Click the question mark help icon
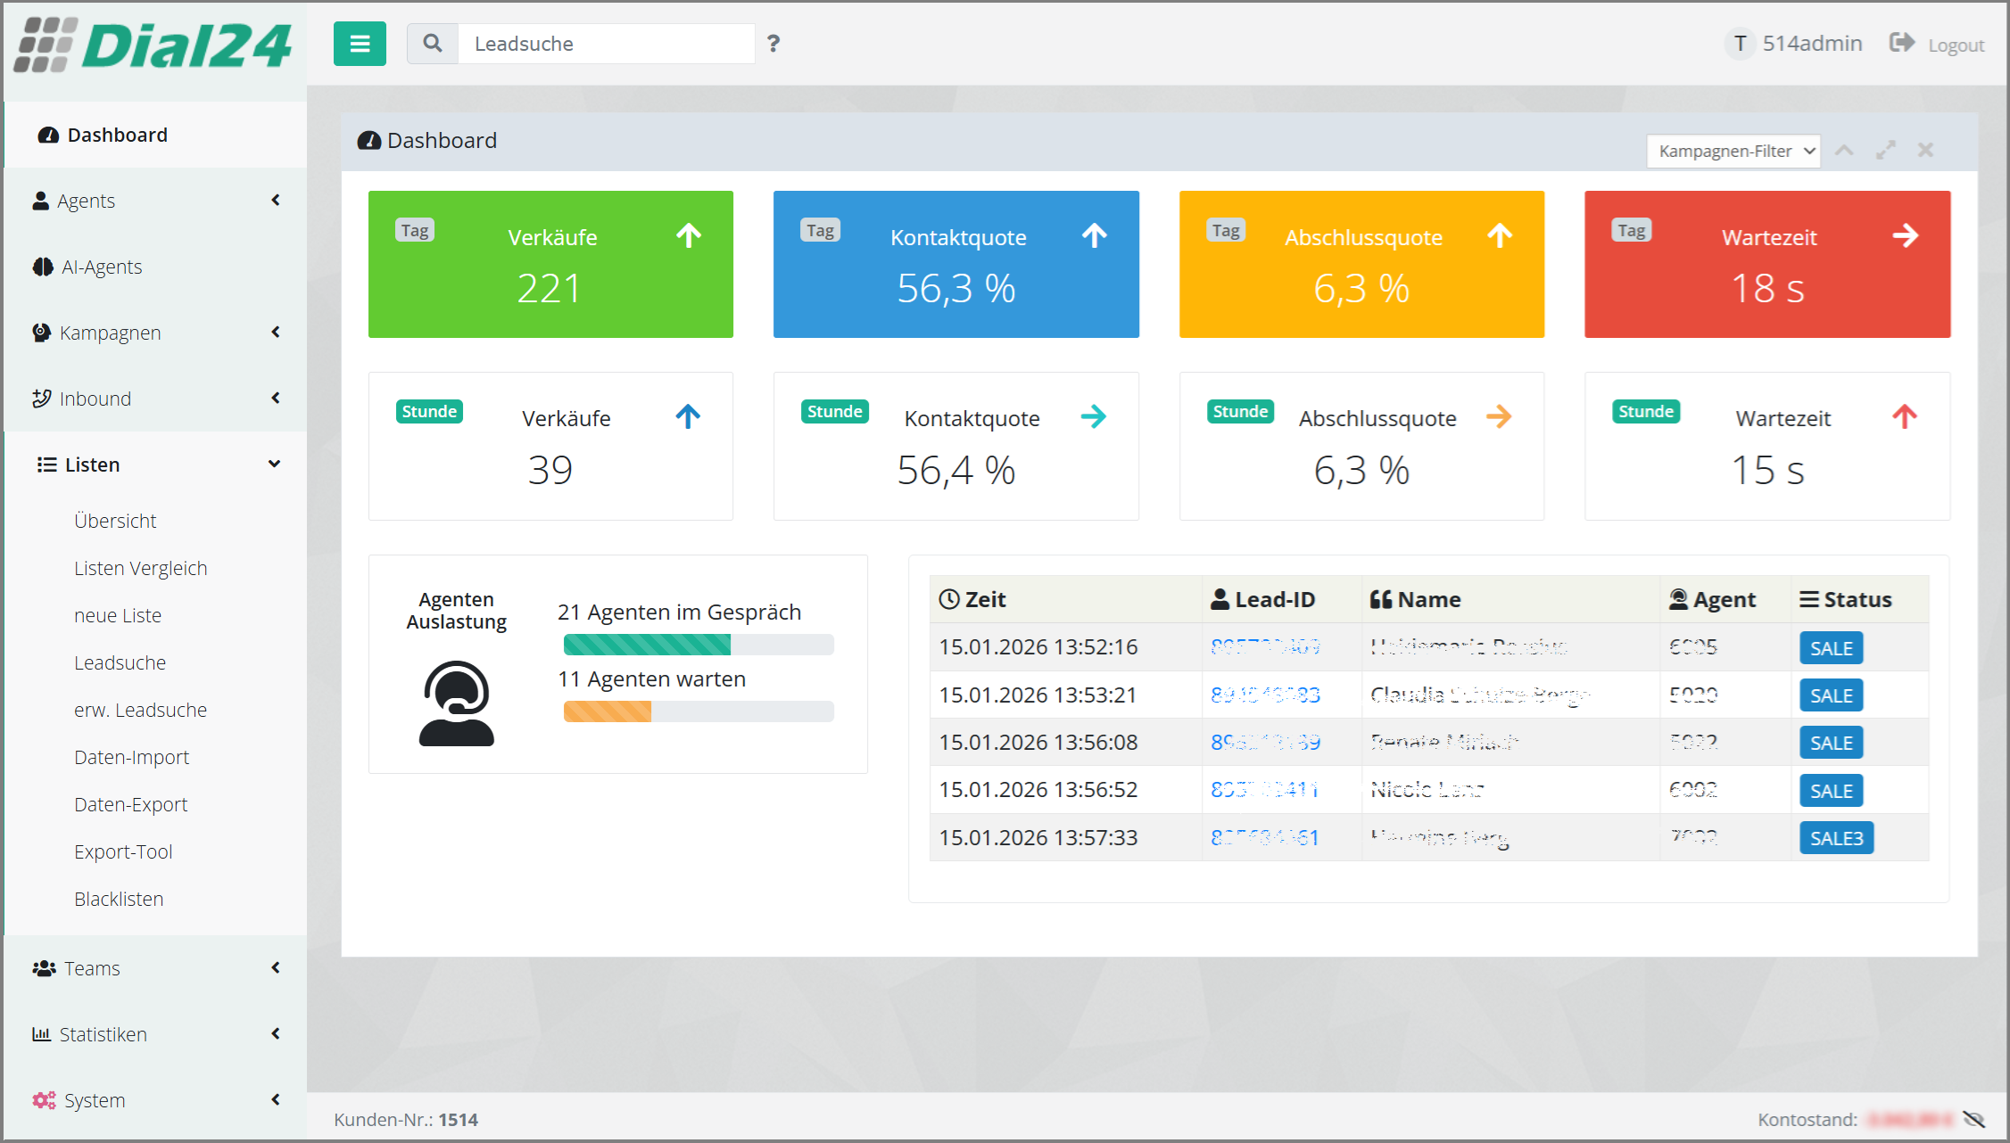2010x1143 pixels. coord(773,43)
